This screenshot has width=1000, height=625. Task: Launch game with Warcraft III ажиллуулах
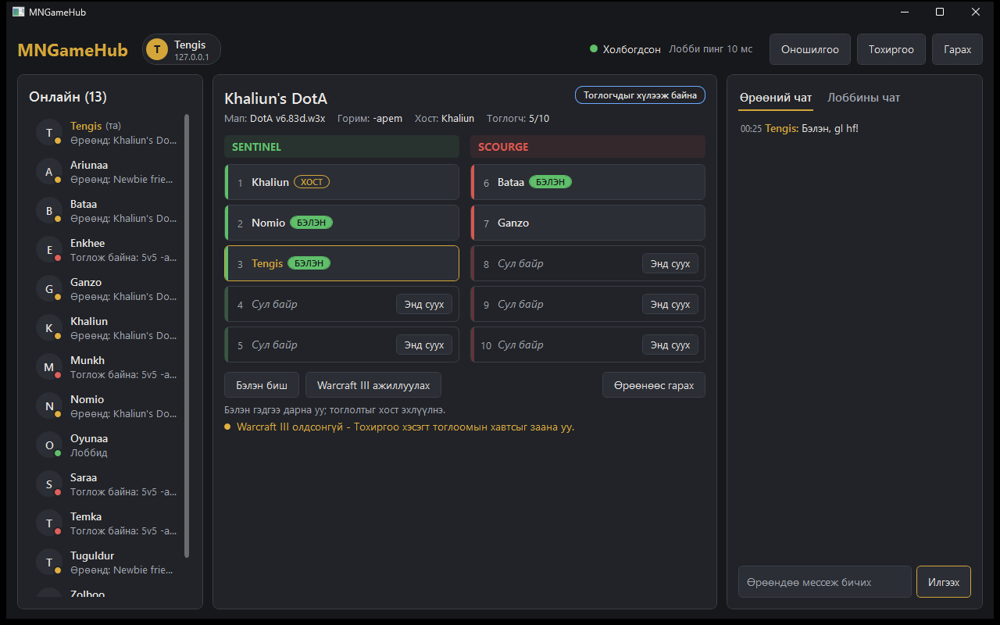[373, 385]
